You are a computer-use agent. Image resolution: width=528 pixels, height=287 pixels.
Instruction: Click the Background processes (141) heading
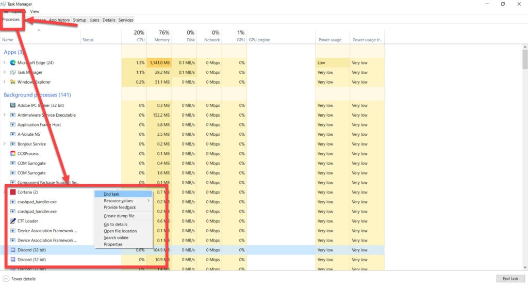coord(37,95)
